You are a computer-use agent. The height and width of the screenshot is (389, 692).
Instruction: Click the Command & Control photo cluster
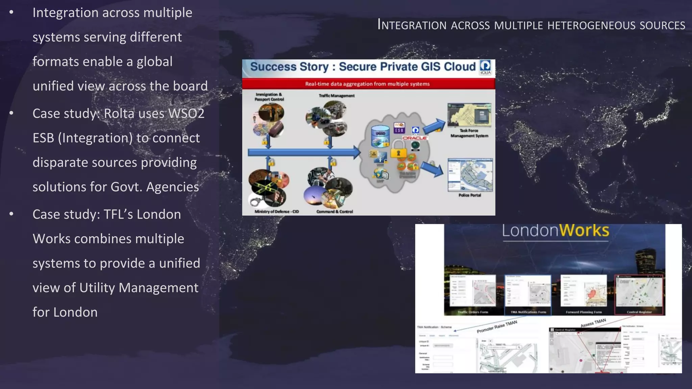coord(329,187)
